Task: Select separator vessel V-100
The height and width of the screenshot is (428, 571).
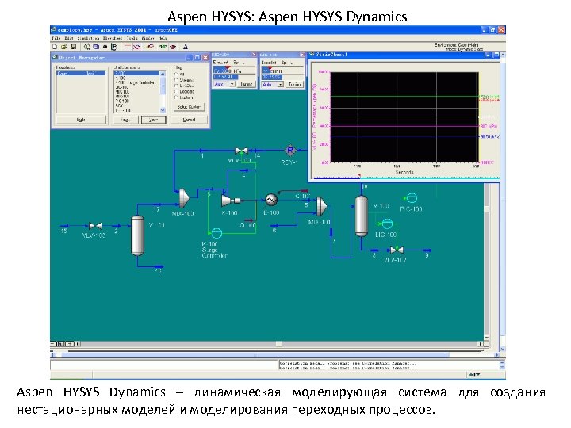Action: coord(362,216)
